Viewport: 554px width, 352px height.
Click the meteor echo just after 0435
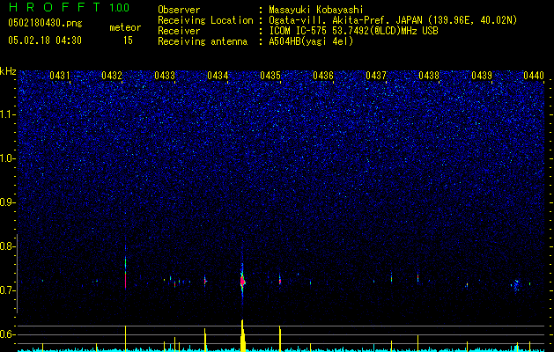(x=280, y=280)
